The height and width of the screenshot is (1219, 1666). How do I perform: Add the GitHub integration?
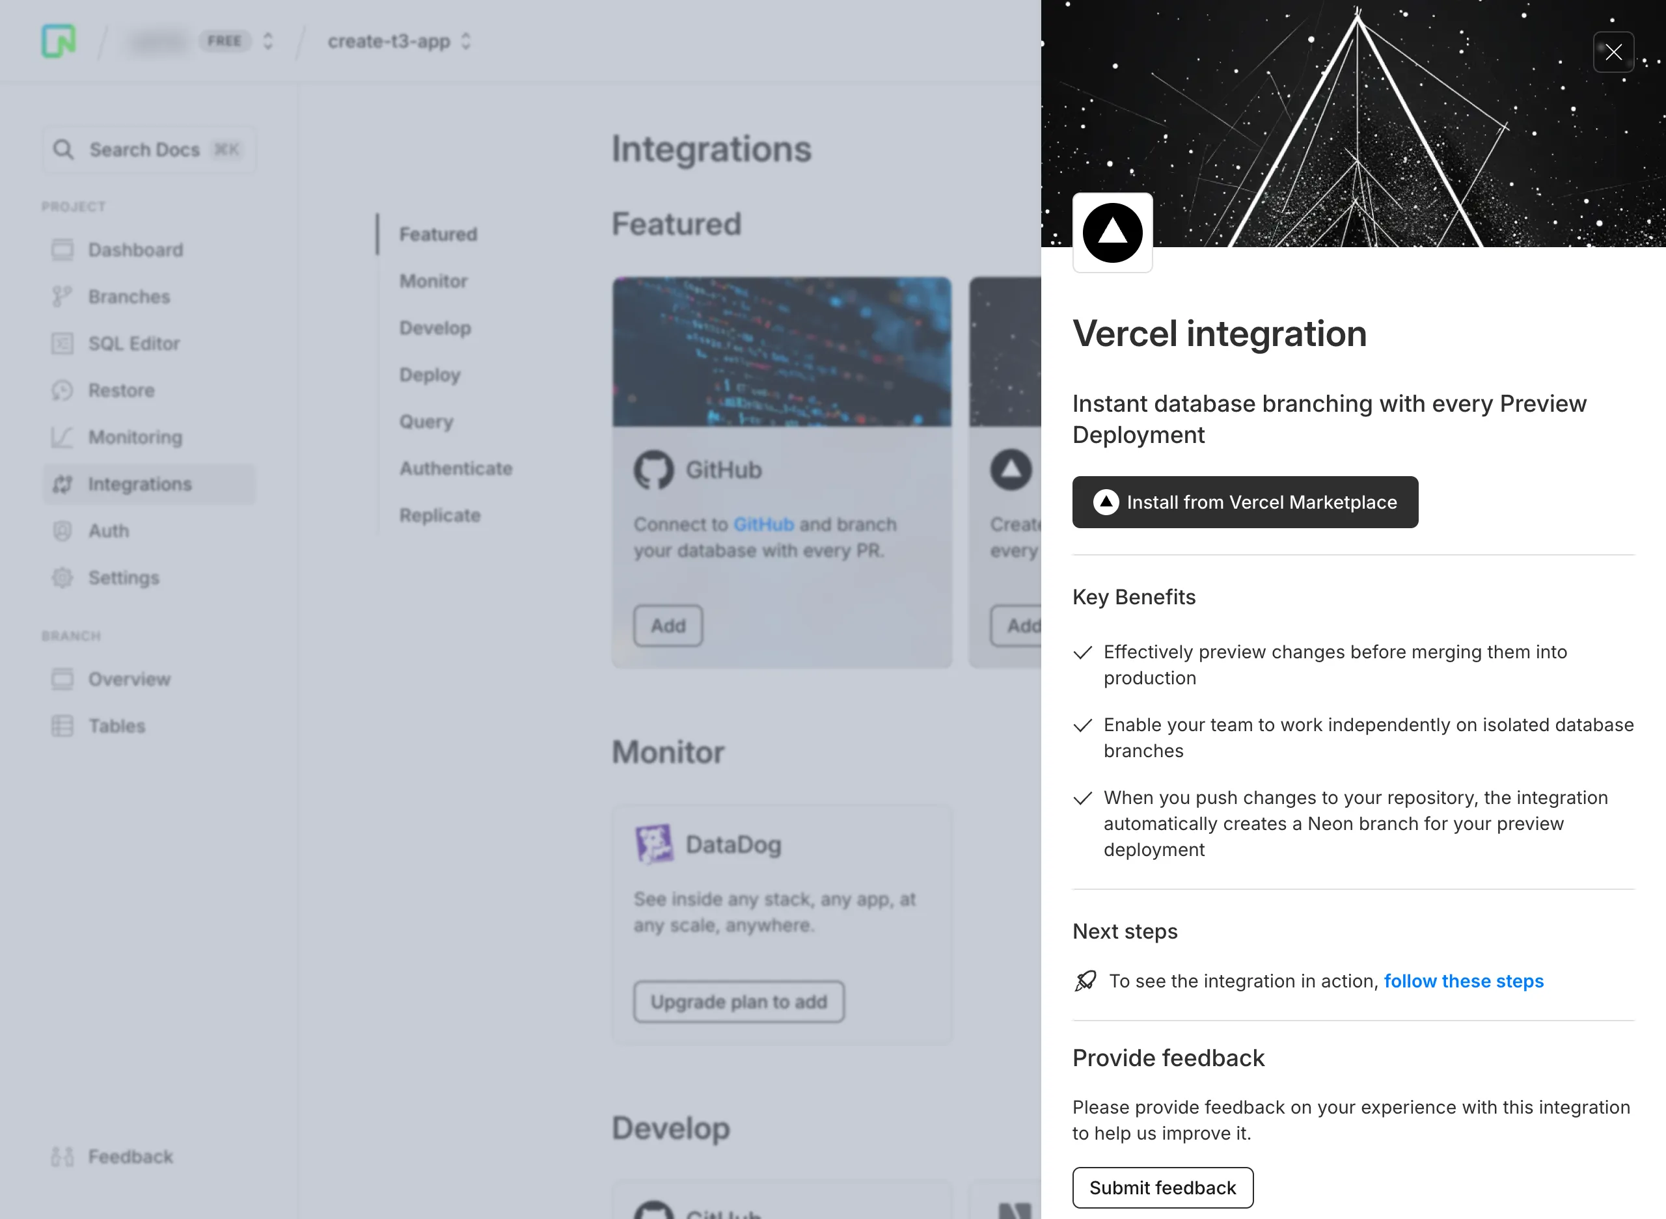[668, 626]
